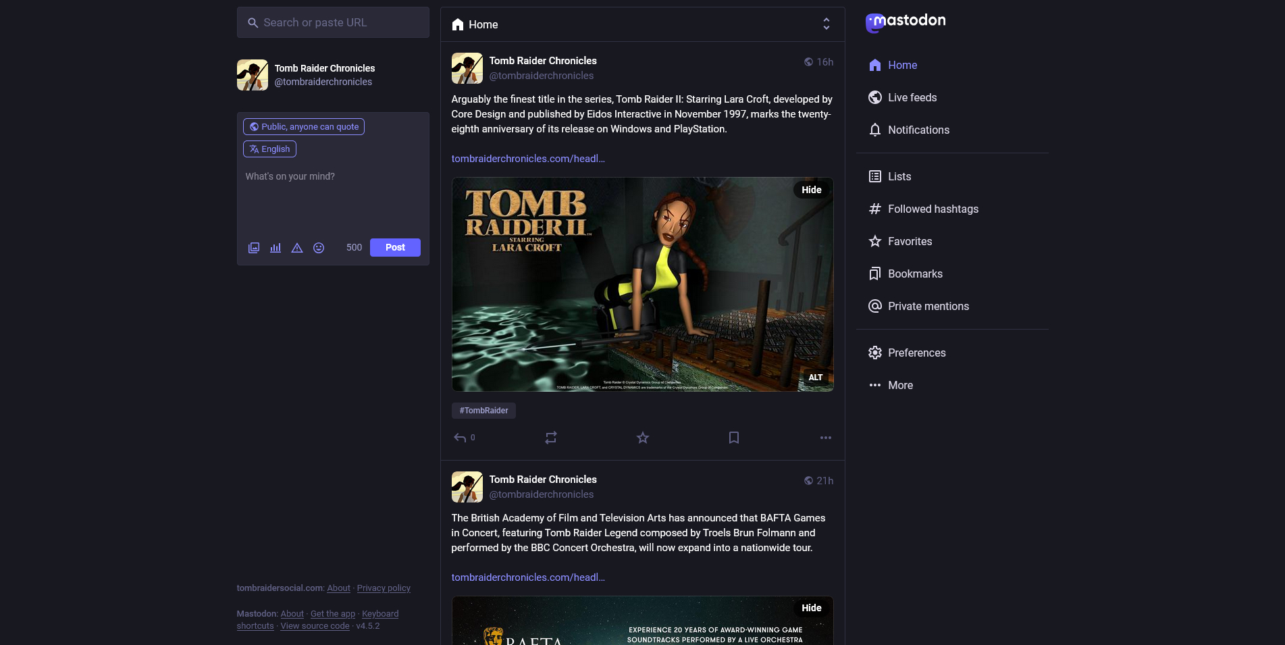
Task: Favorite the Tomb Raider II post
Action: [x=642, y=438]
